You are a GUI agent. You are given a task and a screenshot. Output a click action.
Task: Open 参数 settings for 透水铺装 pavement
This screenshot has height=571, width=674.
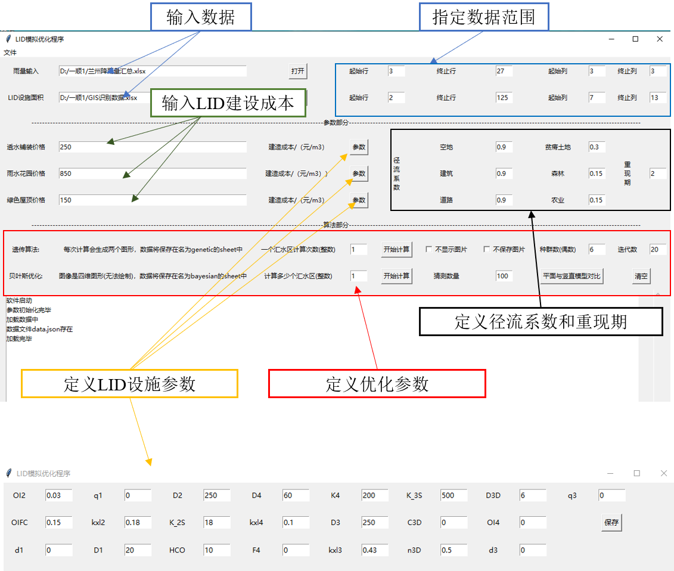click(359, 147)
